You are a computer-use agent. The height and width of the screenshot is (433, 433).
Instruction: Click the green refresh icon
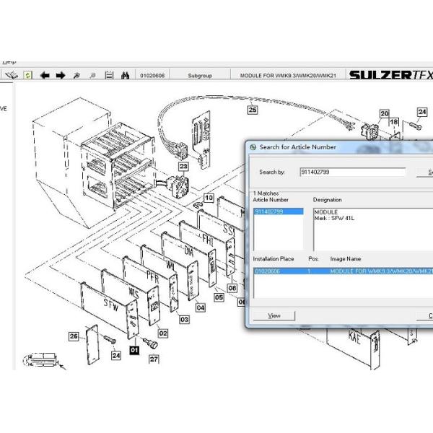27,75
